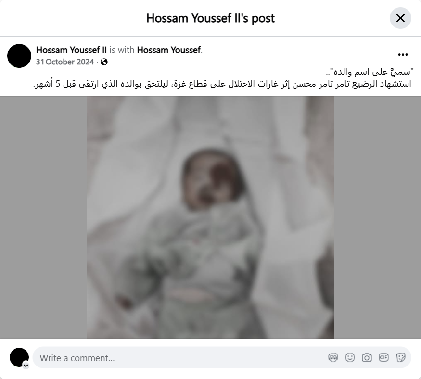Screen dimensions: 421x379
Task: Attach a photo using the camera icon
Action: 367,357
